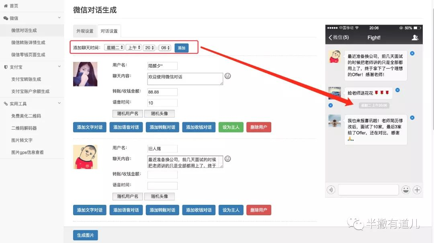The image size is (434, 243).
Task: Tap the plus icon in phone chat bar
Action: 417,190
